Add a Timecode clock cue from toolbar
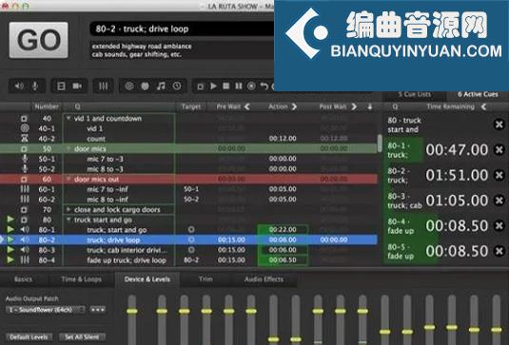Screen dimensions: 509x345 pos(177,86)
